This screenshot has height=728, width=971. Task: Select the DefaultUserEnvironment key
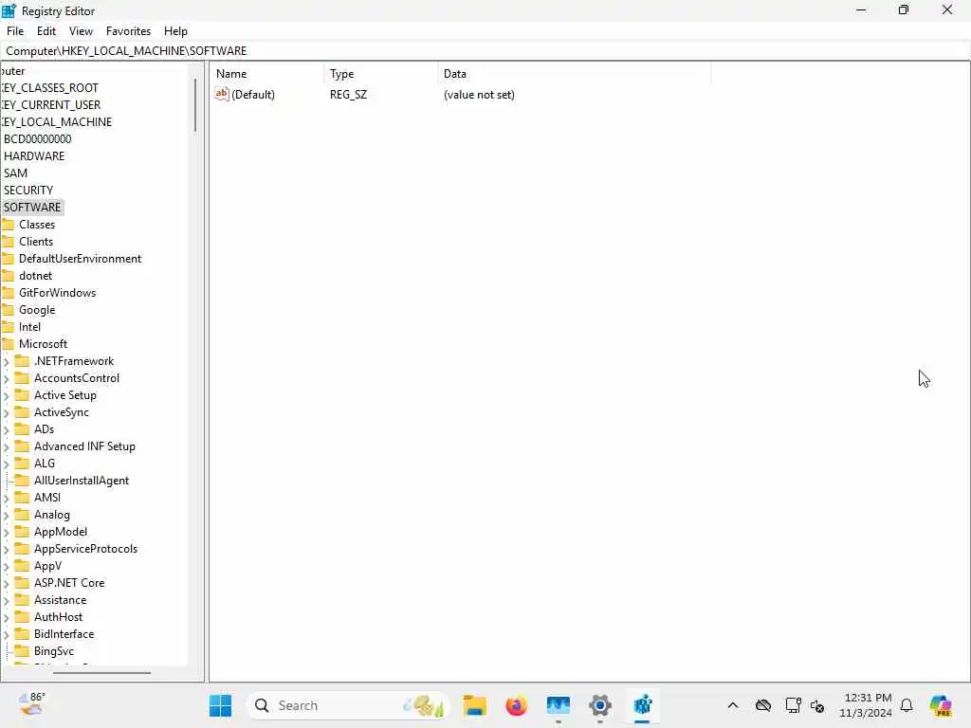pos(80,259)
